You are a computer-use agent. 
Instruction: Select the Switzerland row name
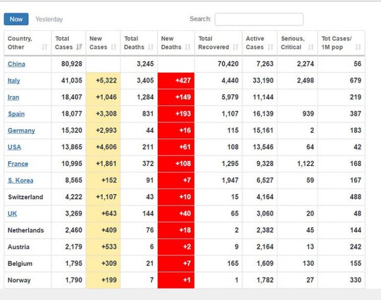coord(26,197)
